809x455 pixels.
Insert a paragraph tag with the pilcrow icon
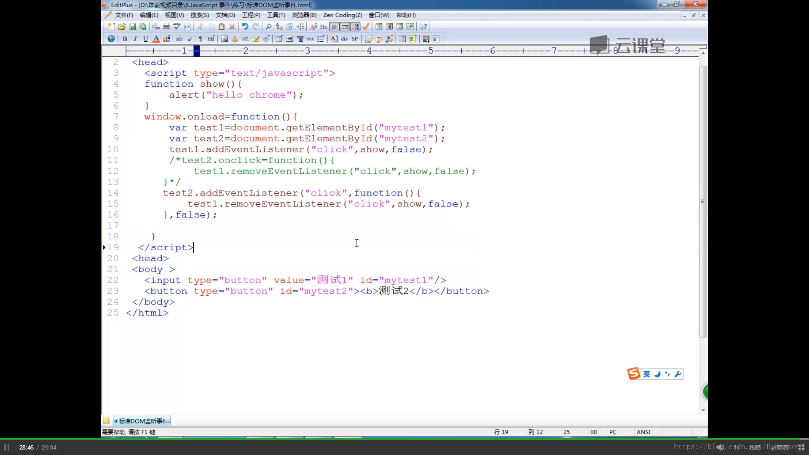point(200,39)
